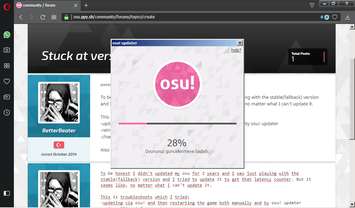Open the downloads icon

347,17
